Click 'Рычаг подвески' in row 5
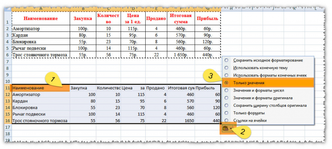The height and width of the screenshot is (149, 332). [x=41, y=48]
